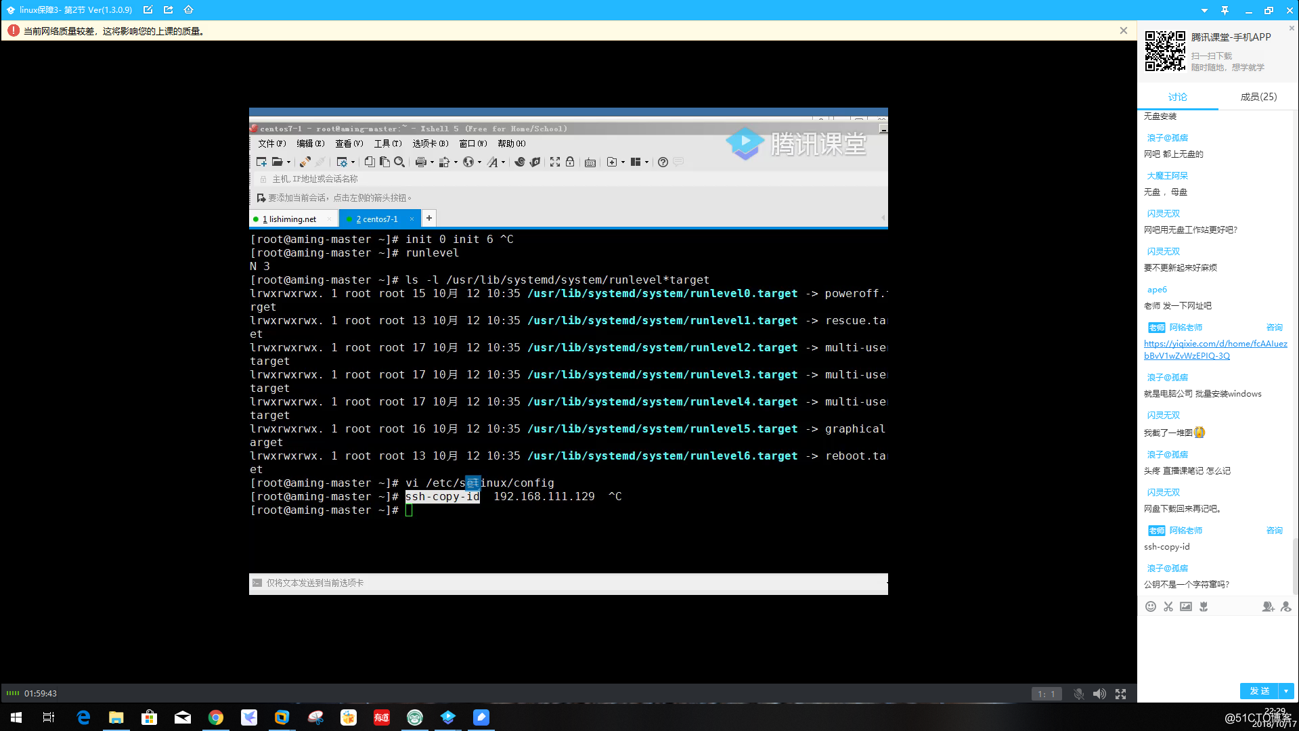
Task: Toggle the 1:1 scale button
Action: (x=1047, y=694)
